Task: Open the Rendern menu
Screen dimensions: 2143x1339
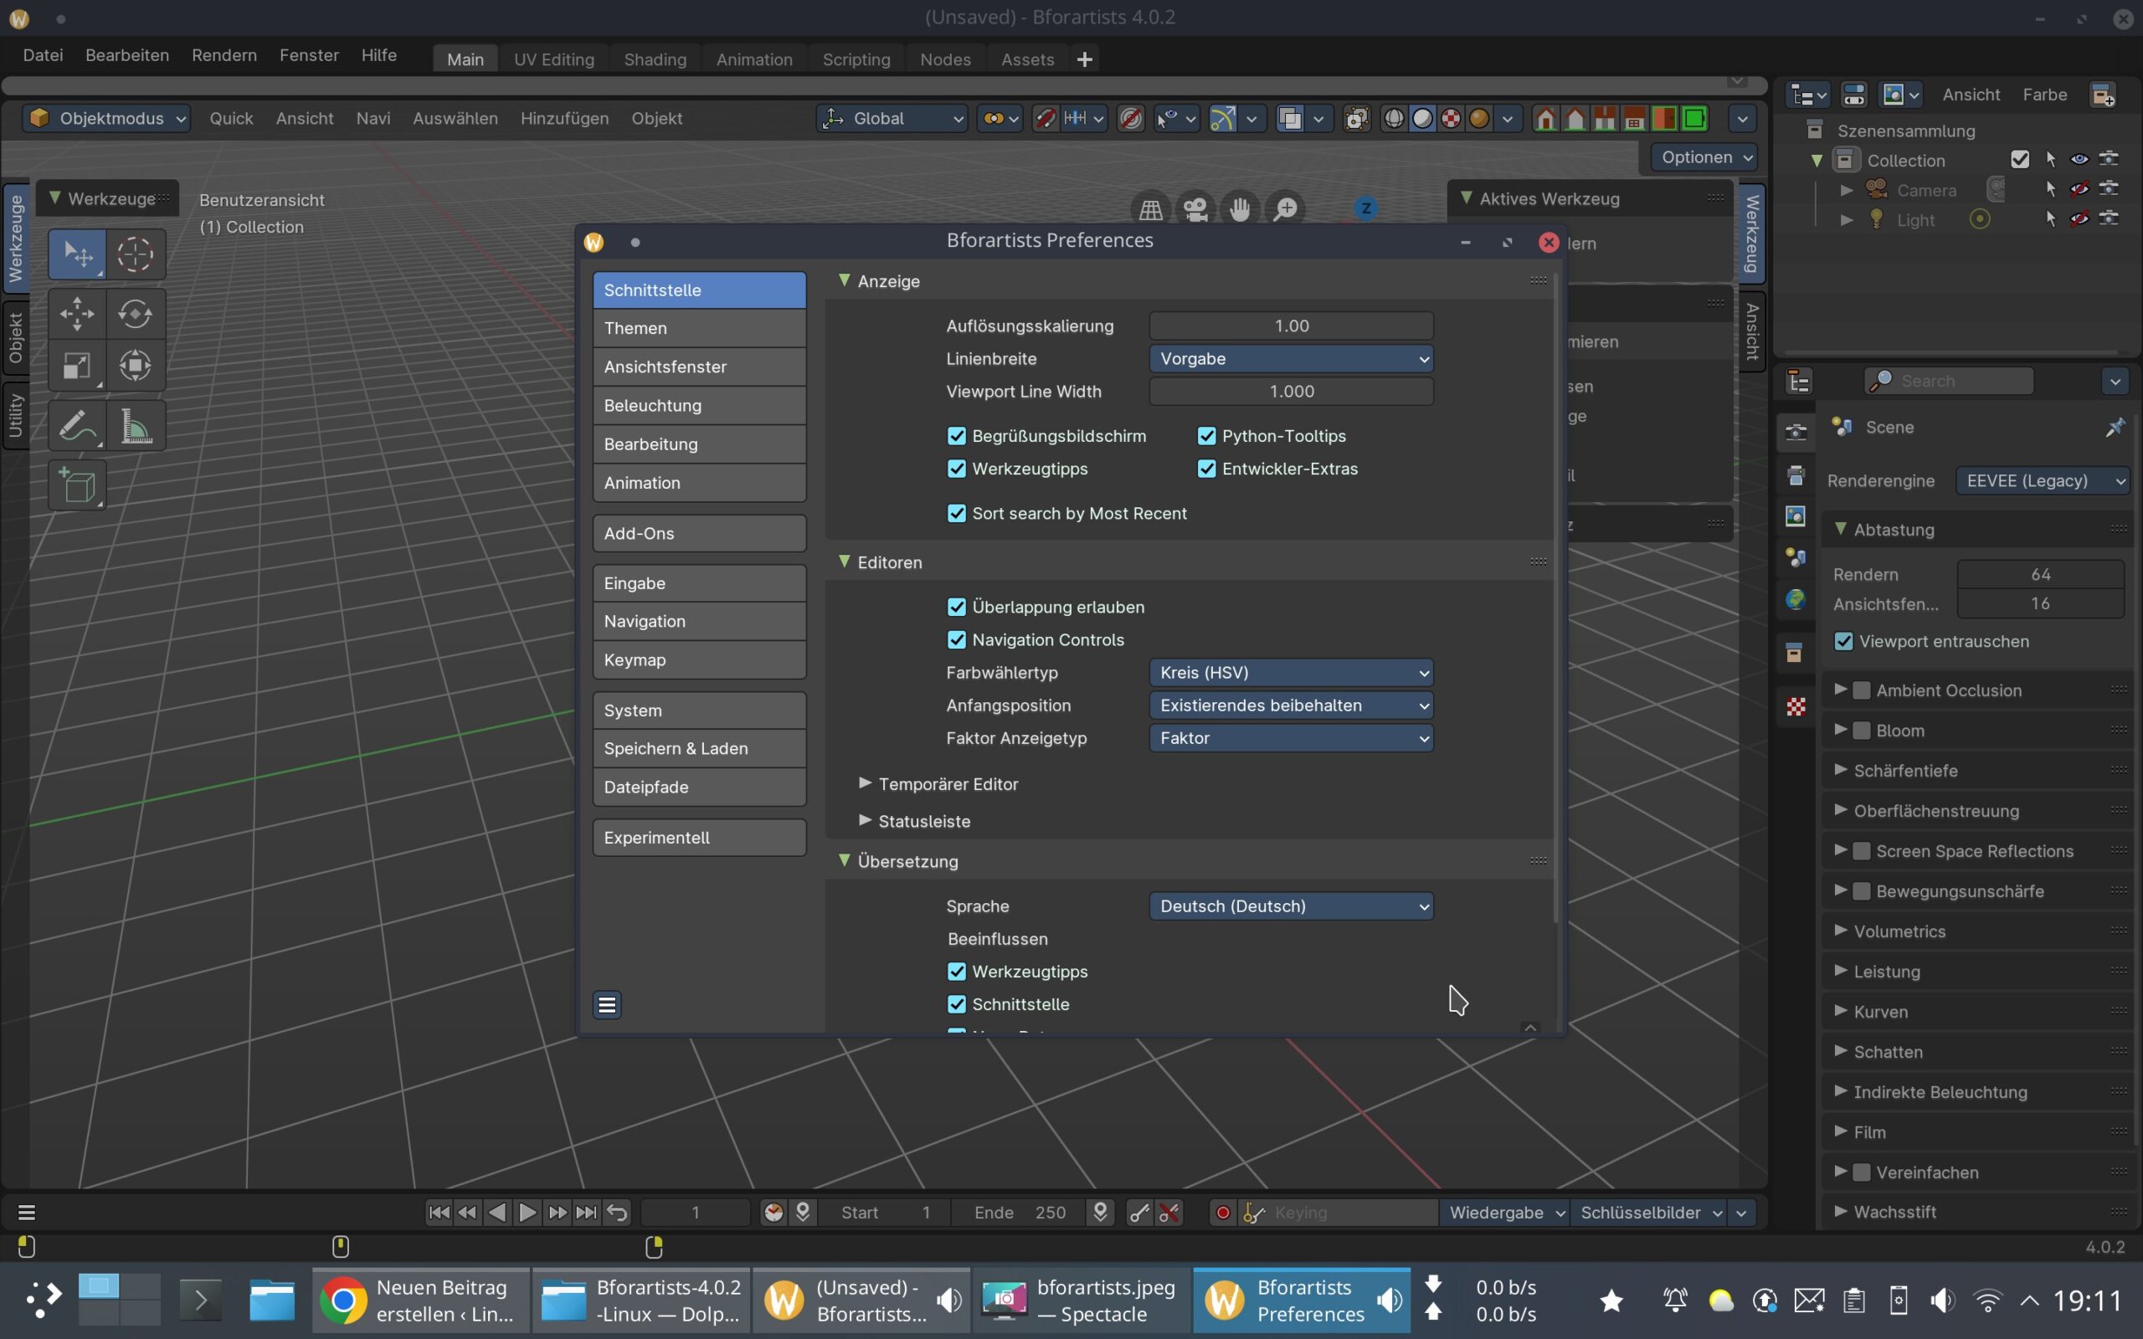Action: 224,55
